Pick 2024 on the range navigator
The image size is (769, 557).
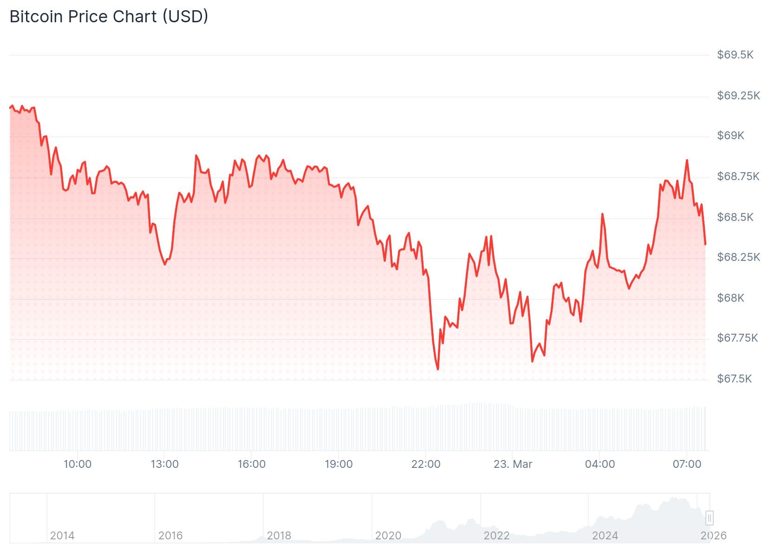click(x=605, y=536)
